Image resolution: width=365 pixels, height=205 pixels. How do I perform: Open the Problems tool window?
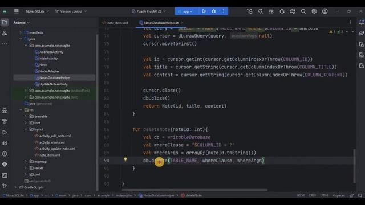(x=5, y=154)
